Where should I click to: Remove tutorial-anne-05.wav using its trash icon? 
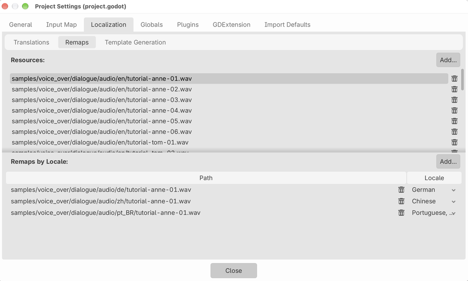454,121
